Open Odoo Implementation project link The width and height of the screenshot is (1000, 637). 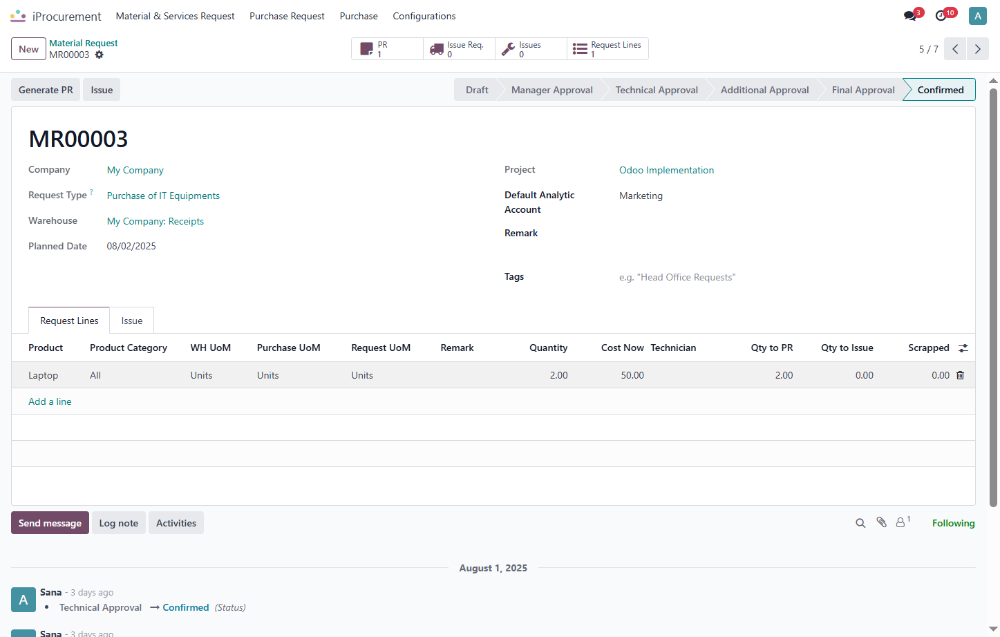click(666, 170)
